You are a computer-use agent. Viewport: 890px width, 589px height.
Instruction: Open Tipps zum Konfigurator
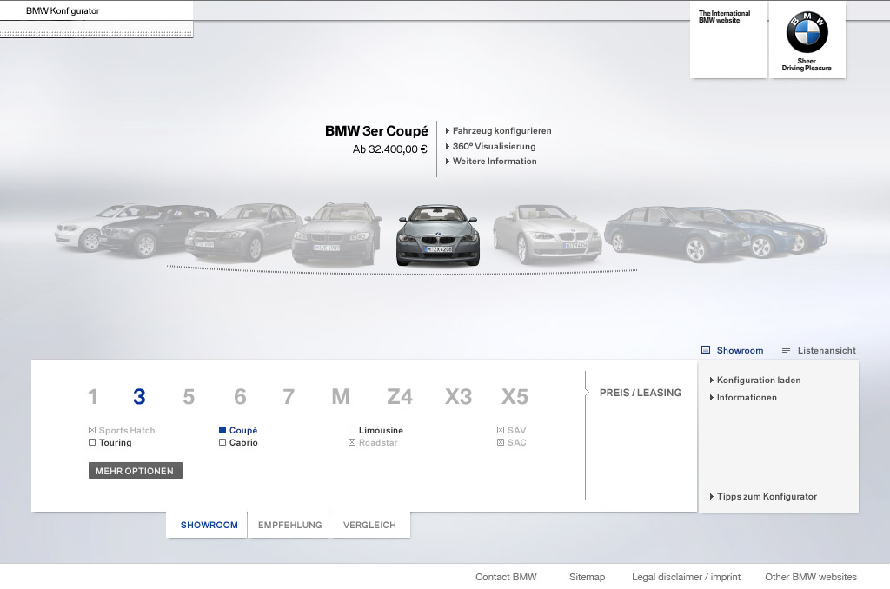point(763,497)
